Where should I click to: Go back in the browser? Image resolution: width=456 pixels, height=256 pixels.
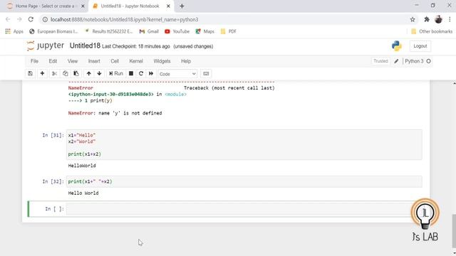tap(8, 19)
